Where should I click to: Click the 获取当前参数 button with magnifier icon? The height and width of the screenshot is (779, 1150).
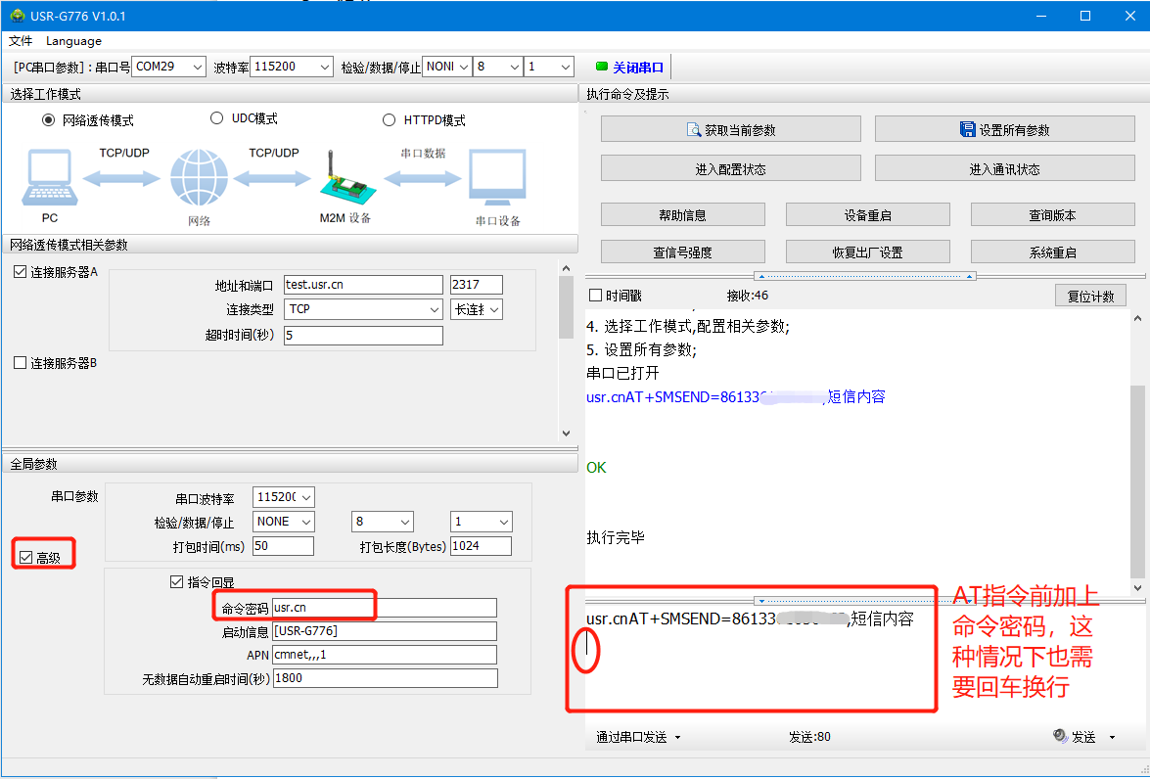730,129
